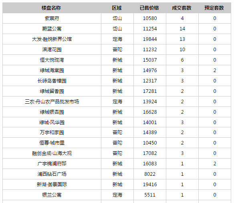This screenshot has height=203, width=234.
Task: Select the 恒大悦珑湾 property name
Action: tap(52, 60)
